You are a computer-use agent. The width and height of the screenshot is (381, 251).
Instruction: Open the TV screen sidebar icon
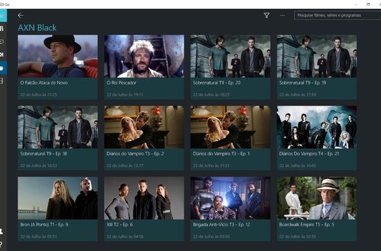point(2,42)
